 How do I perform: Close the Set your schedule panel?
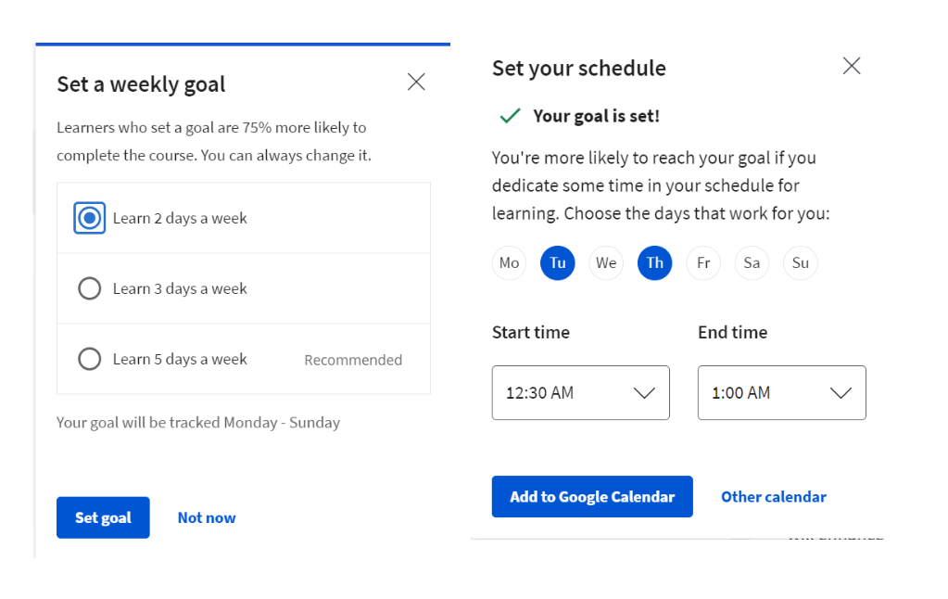(851, 66)
